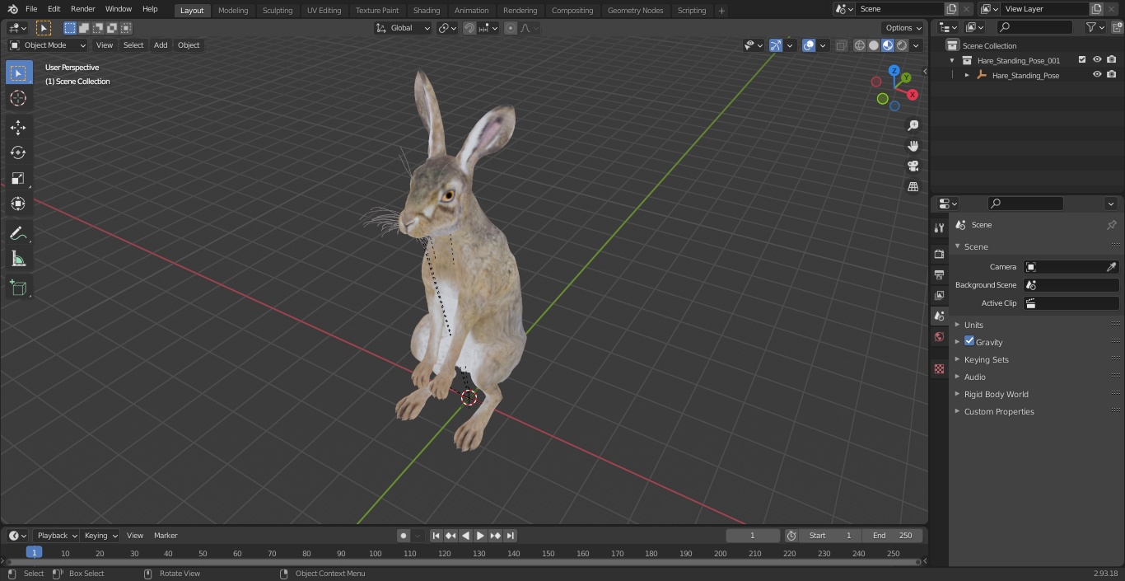Open the Render menu
Image resolution: width=1125 pixels, height=581 pixels.
pos(82,9)
